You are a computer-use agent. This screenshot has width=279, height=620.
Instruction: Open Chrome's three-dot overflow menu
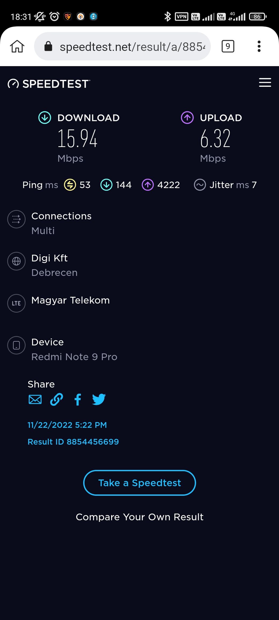pyautogui.click(x=259, y=46)
